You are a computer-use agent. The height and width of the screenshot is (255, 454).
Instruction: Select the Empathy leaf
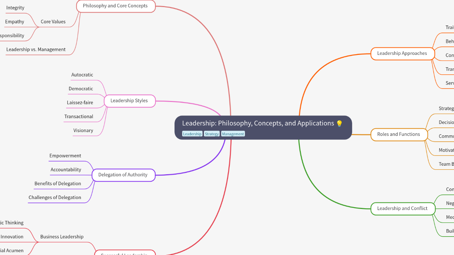point(15,22)
